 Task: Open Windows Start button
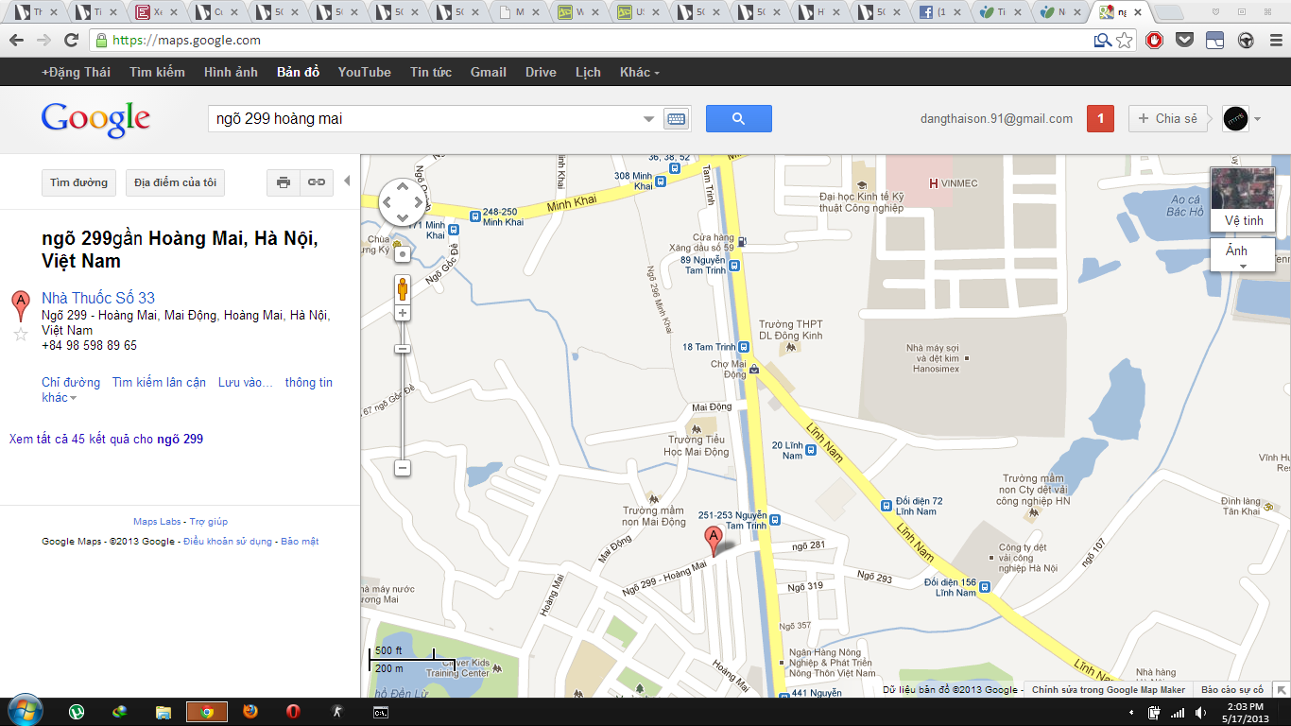tap(25, 711)
